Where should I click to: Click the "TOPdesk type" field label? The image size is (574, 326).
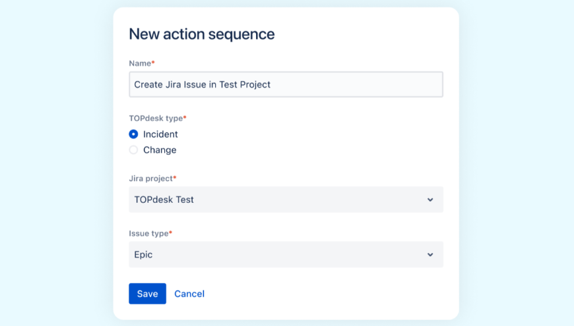[156, 119]
